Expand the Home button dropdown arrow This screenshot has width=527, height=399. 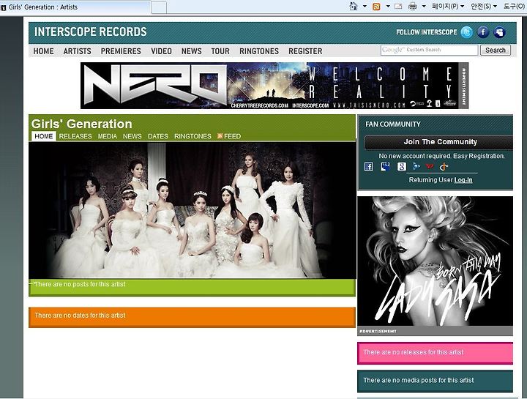pyautogui.click(x=365, y=7)
